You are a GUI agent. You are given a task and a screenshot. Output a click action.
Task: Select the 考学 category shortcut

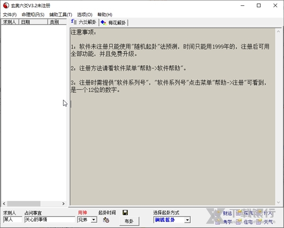click(224, 222)
